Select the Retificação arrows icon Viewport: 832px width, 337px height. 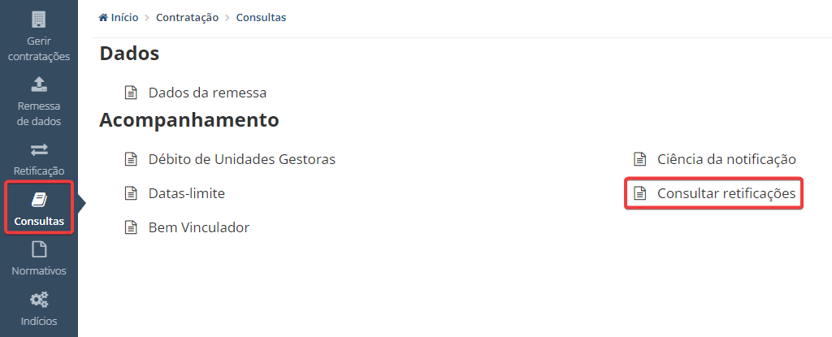[x=39, y=150]
